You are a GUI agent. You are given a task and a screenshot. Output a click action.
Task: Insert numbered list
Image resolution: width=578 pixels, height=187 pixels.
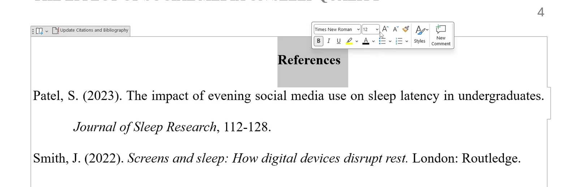coord(399,41)
